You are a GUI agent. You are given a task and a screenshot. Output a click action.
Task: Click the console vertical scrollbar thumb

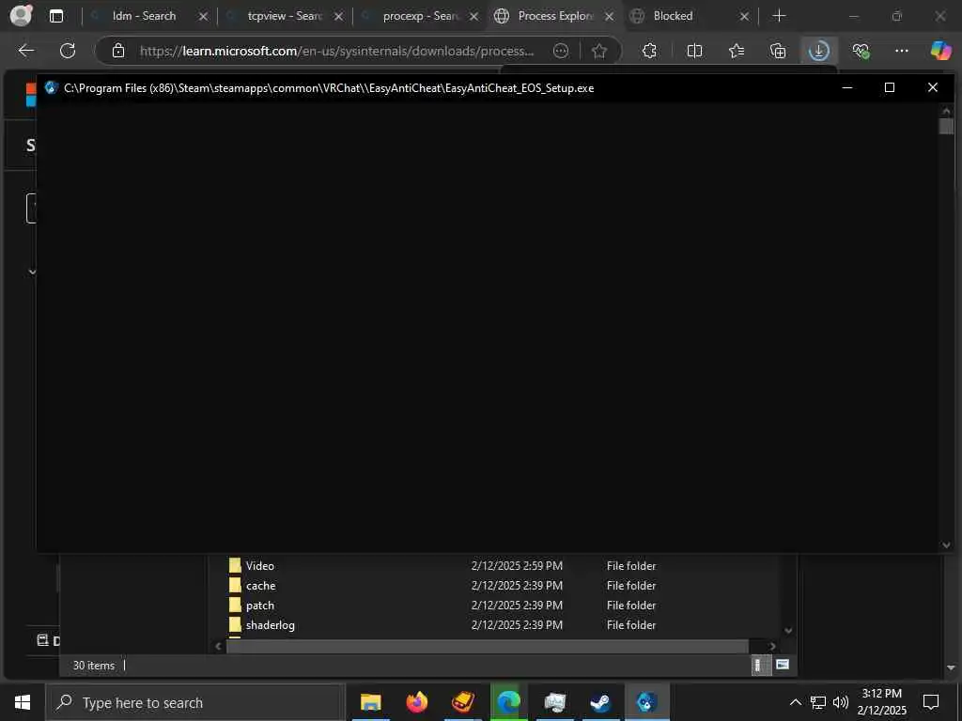946,126
